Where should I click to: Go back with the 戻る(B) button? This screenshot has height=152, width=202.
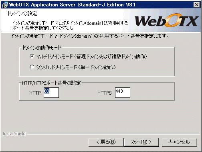click(106, 142)
